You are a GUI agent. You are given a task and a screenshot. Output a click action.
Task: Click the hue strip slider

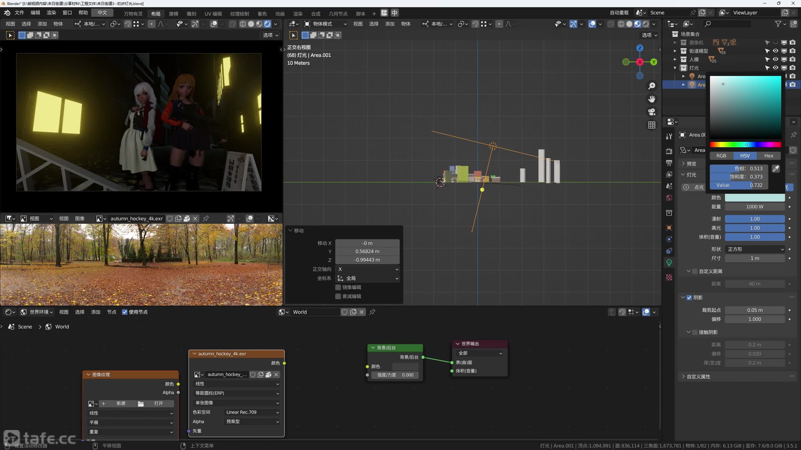[745, 144]
